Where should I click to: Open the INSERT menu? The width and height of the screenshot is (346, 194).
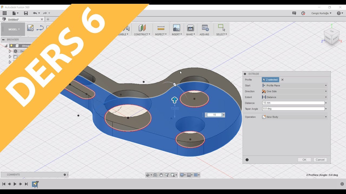pyautogui.click(x=177, y=34)
